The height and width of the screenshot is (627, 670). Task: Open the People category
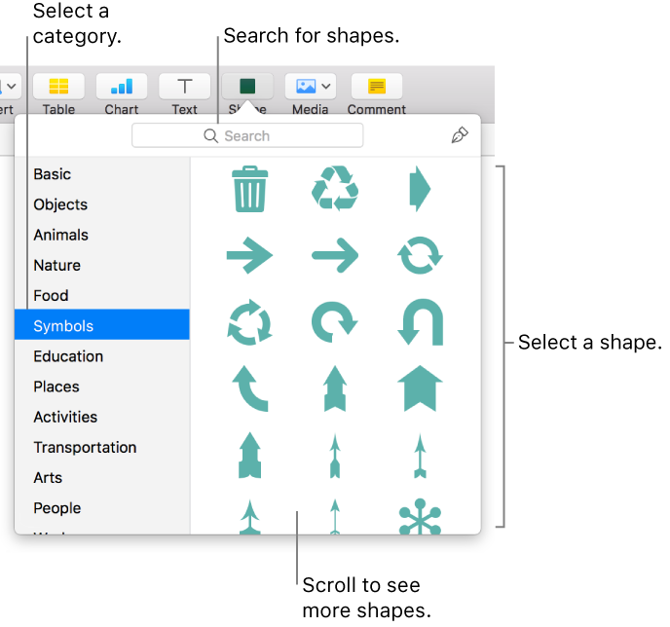102,508
